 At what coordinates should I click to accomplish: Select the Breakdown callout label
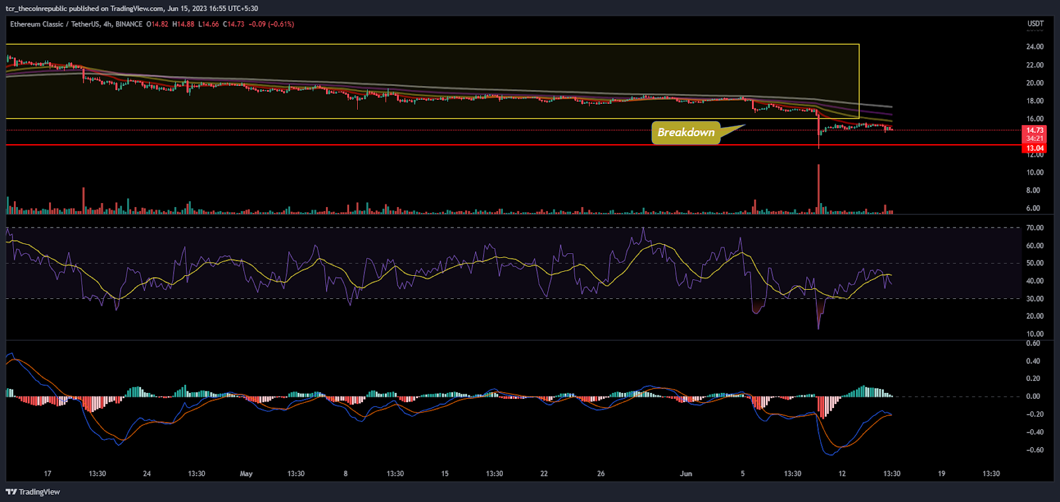coord(686,132)
